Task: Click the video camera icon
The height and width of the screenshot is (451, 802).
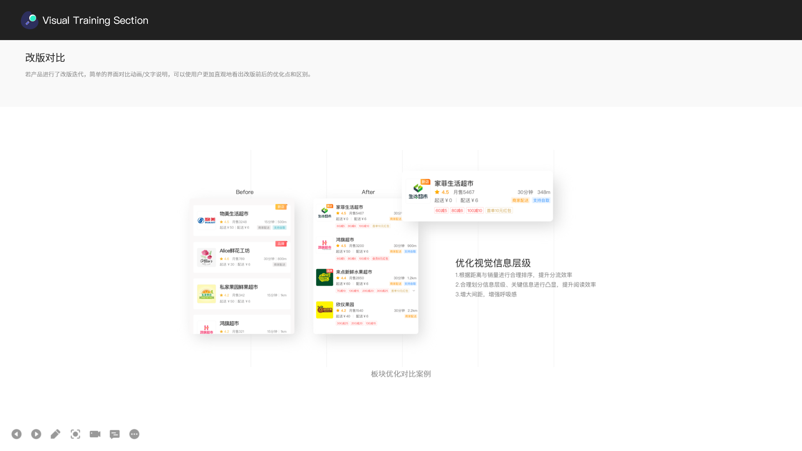Action: (x=95, y=434)
